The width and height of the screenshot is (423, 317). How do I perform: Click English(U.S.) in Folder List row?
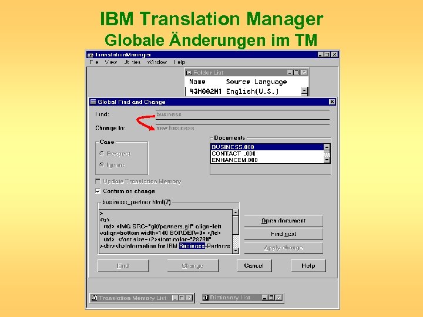pos(252,92)
